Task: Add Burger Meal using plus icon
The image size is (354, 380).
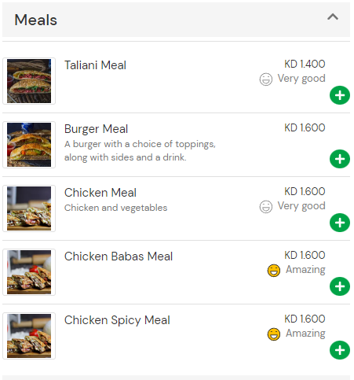Action: tap(340, 159)
